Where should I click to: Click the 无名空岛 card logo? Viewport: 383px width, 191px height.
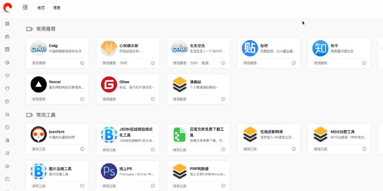point(180,48)
